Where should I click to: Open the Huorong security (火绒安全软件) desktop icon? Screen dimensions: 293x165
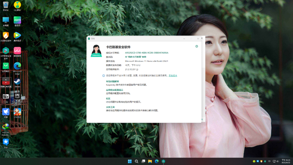(6, 37)
